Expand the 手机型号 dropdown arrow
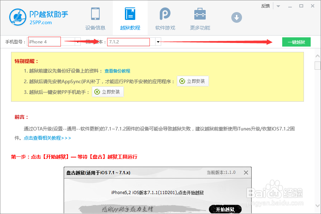Screen dimensions: 321x214 (78, 42)
